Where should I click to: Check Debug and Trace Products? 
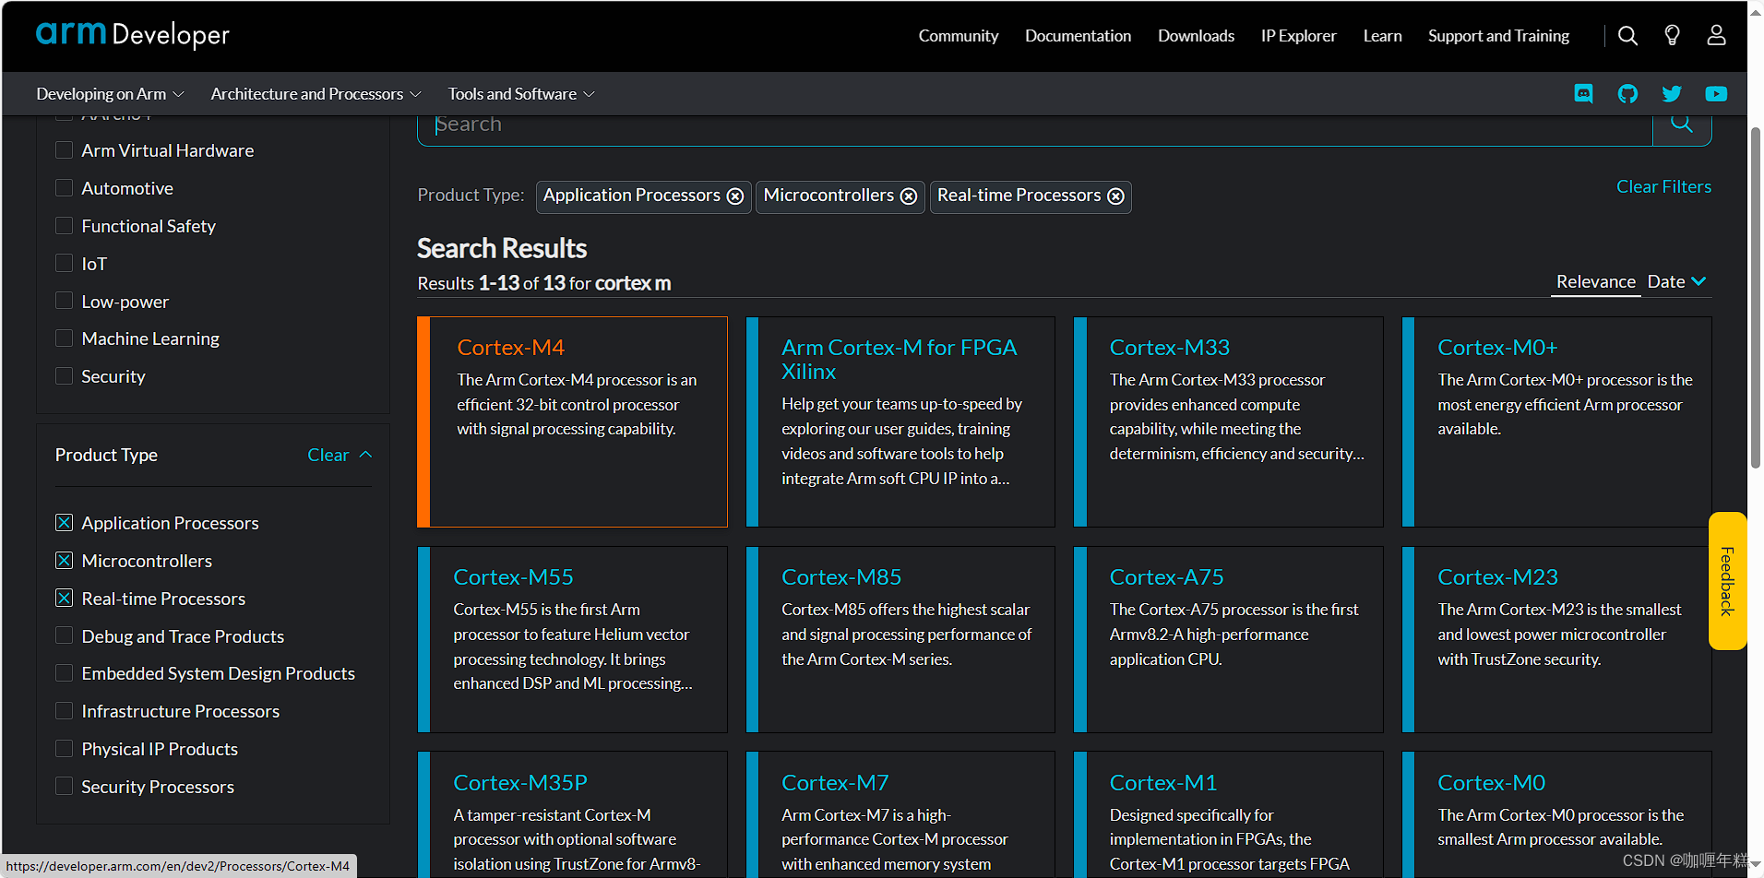pos(64,635)
